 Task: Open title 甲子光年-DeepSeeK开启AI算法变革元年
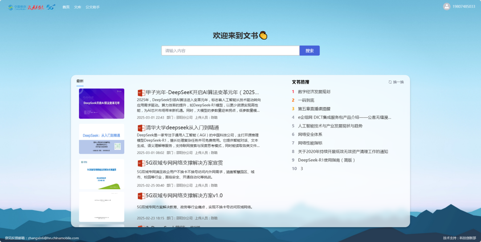pyautogui.click(x=202, y=92)
